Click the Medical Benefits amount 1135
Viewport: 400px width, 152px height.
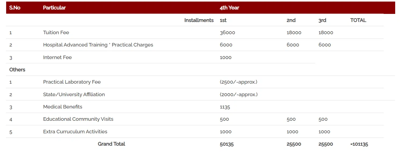(225, 107)
